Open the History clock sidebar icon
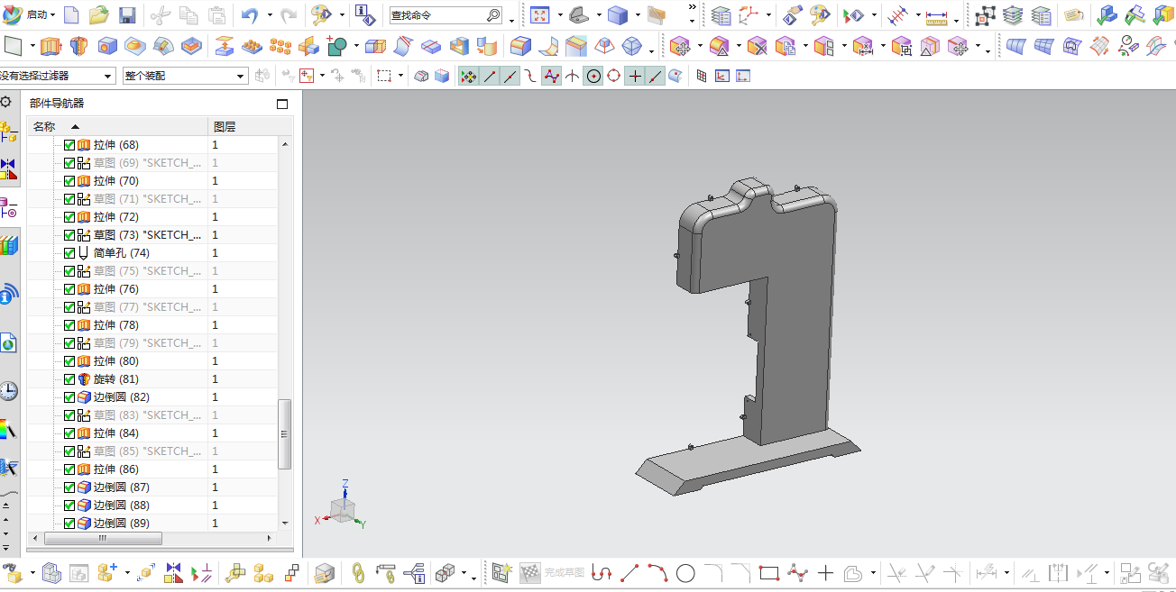1176x592 pixels. tap(8, 390)
